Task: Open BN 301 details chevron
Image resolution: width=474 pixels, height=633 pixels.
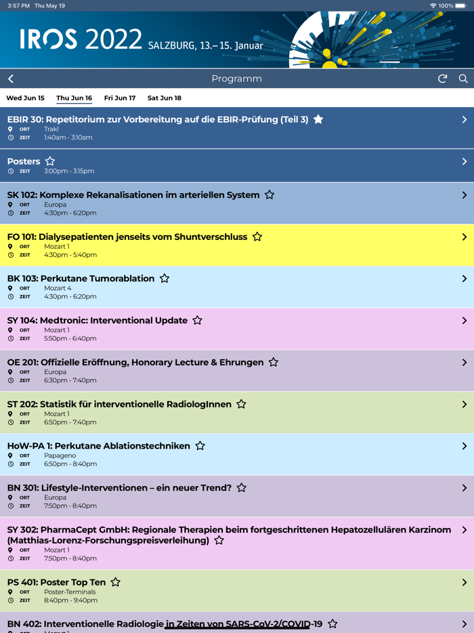Action: pyautogui.click(x=465, y=488)
